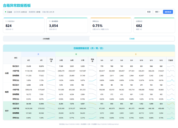
Task: Click the 9/12 column header
Action: pyautogui.click(x=161, y=60)
